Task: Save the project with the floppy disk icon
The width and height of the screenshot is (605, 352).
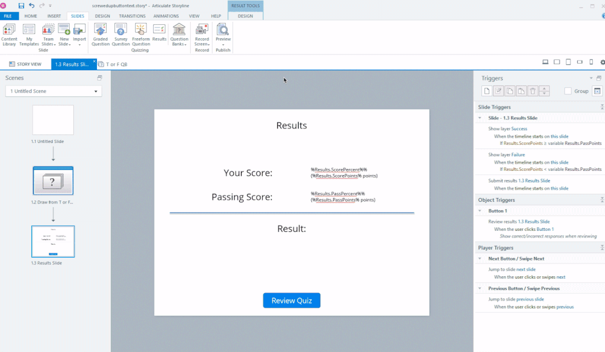Action: pos(21,6)
